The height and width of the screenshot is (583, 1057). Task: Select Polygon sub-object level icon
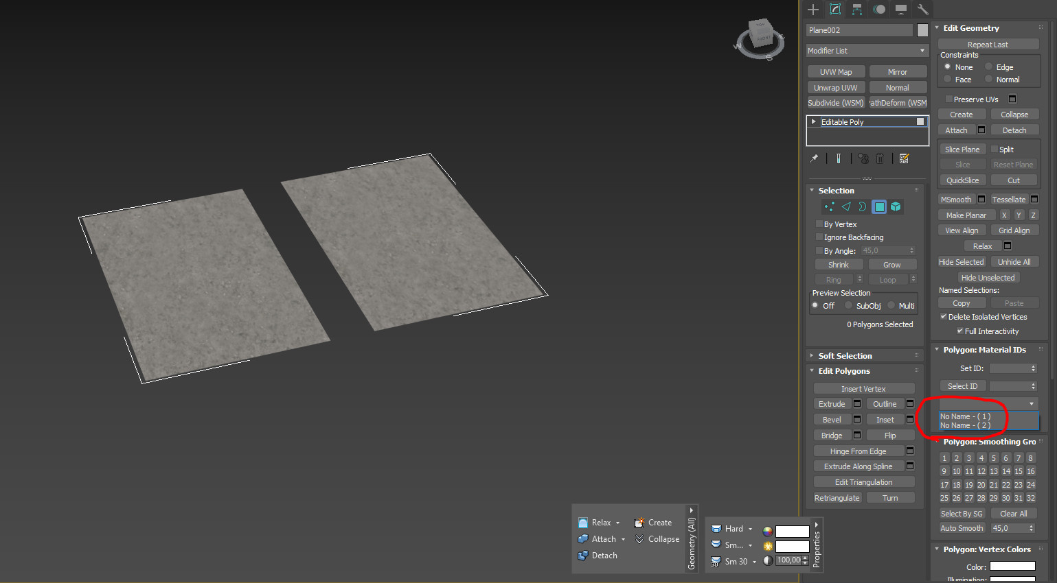point(879,206)
